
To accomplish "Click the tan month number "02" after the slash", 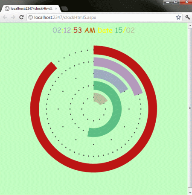I will point(130,30).
